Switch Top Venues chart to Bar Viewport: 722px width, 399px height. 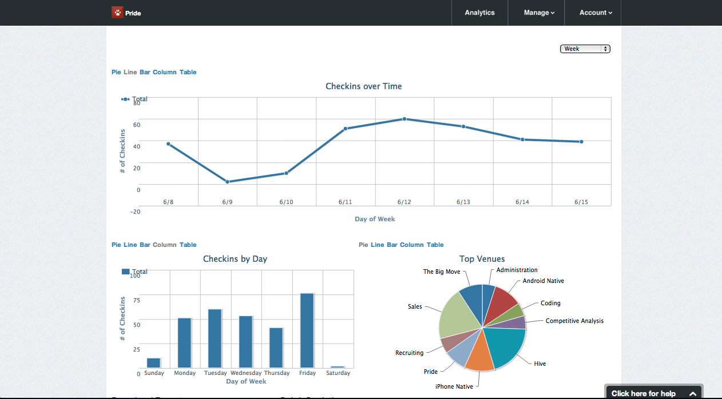(x=392, y=245)
